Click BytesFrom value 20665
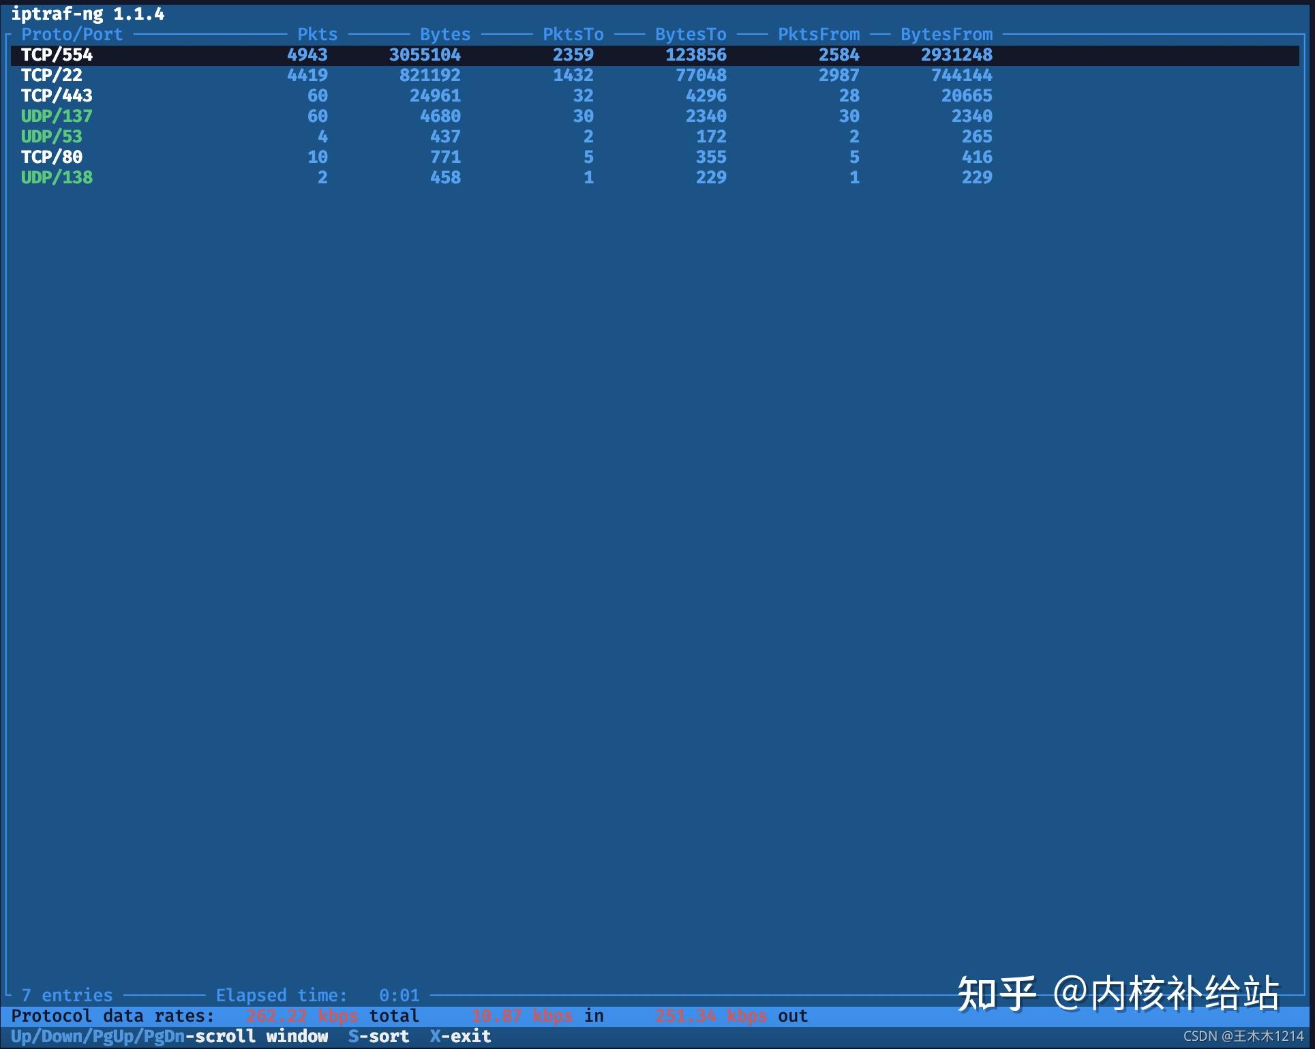 point(967,96)
